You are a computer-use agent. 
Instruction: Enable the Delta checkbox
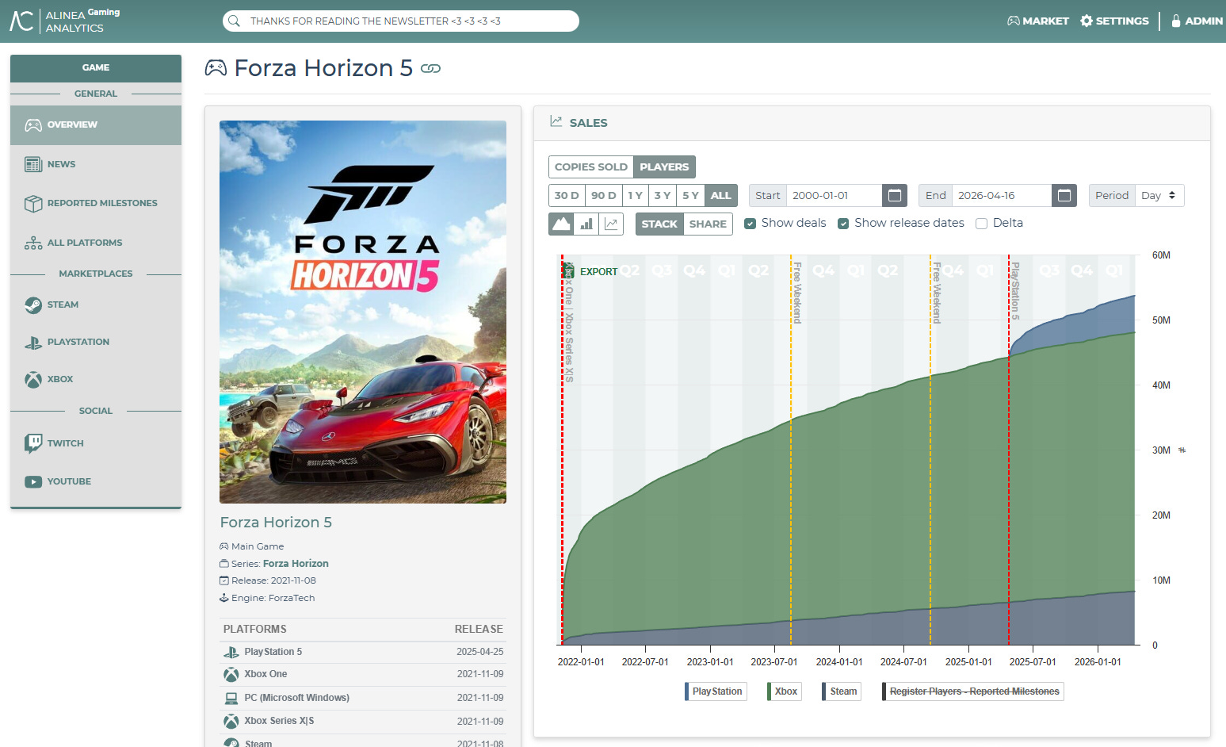(981, 224)
